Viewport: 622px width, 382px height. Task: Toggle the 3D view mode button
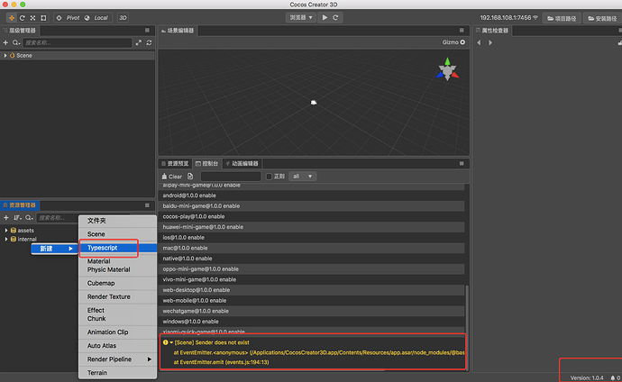pos(123,18)
